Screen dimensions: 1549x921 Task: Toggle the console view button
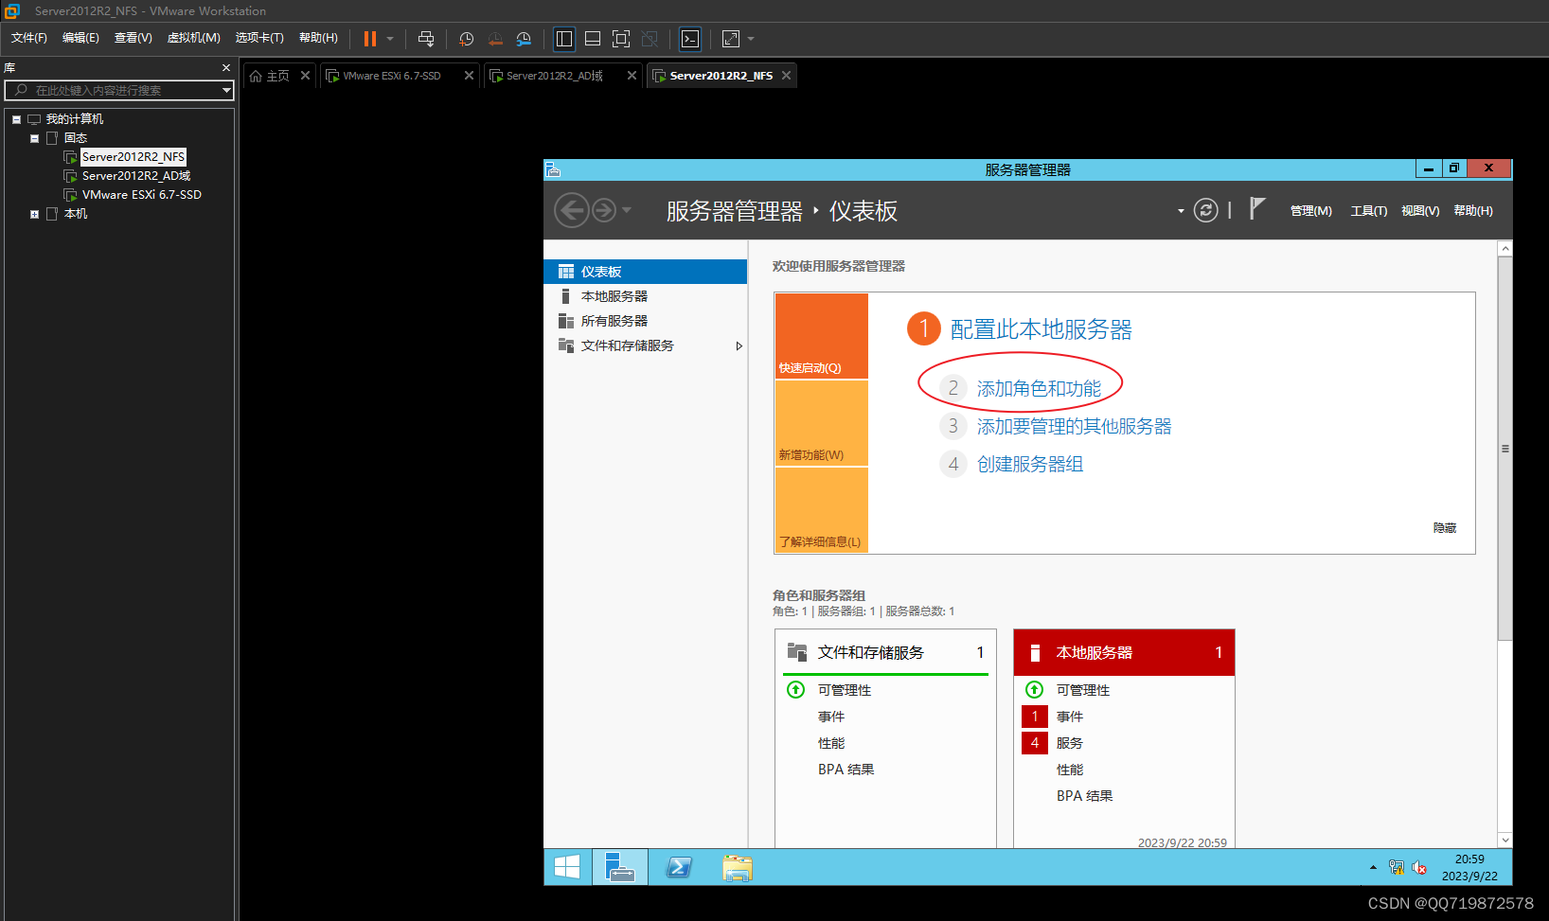(x=690, y=39)
